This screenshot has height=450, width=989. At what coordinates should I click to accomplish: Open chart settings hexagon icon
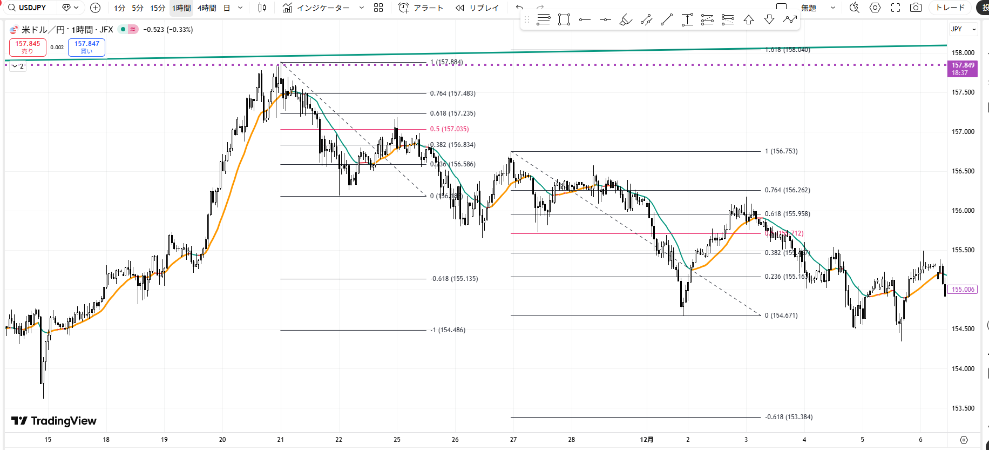pos(875,8)
